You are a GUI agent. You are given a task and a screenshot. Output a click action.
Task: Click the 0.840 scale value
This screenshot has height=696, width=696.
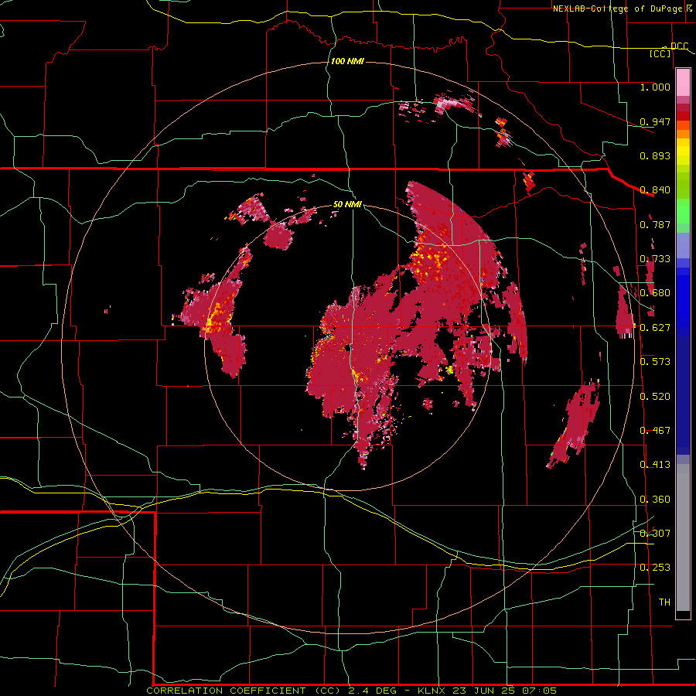[655, 190]
